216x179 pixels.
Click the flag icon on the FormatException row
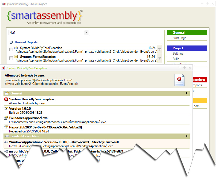160,58
